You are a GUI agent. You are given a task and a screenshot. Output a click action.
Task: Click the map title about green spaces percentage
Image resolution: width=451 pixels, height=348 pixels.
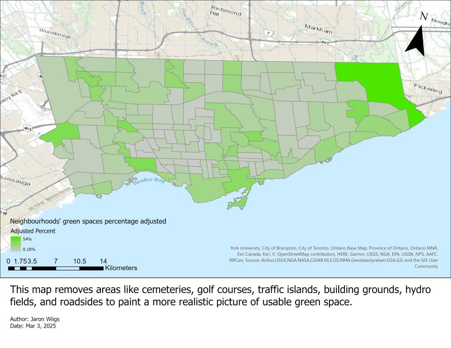(x=88, y=221)
